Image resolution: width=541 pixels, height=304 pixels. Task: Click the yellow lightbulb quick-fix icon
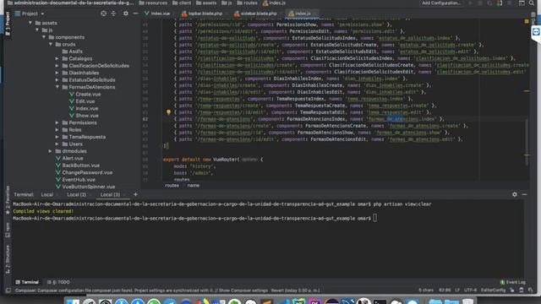[x=168, y=111]
